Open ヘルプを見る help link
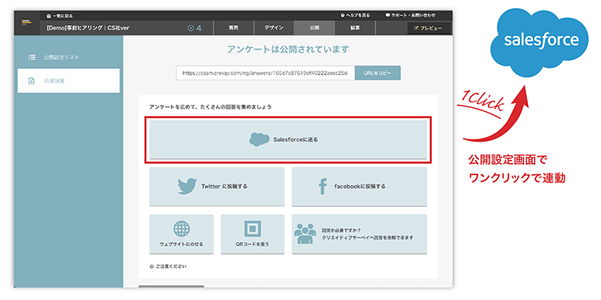Image resolution: width=601 pixels, height=300 pixels. point(355,15)
